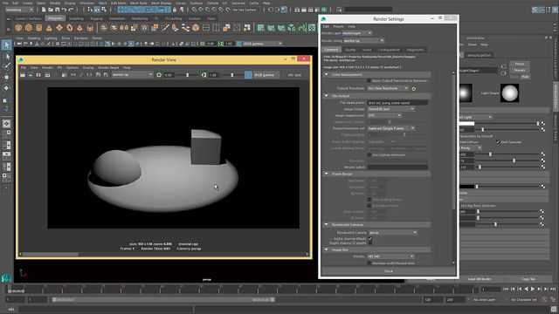Viewport: 559px width, 314px height.
Task: Click the exposure slider in Render View toolbar
Action: pyautogui.click(x=187, y=75)
